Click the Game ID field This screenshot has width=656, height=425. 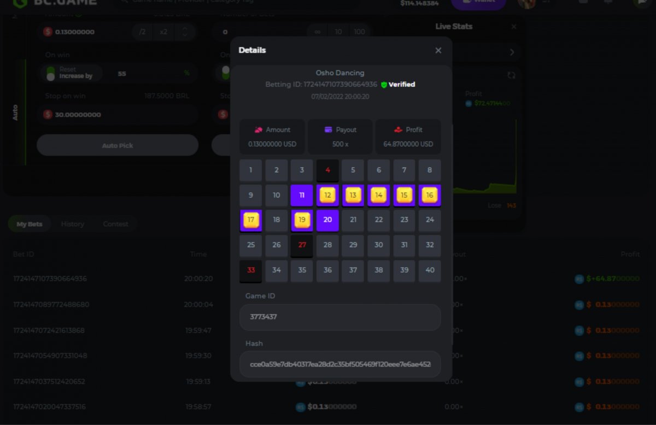pyautogui.click(x=340, y=317)
